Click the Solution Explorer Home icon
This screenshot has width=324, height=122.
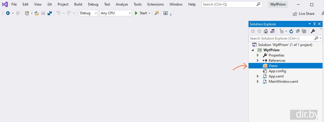(266, 31)
